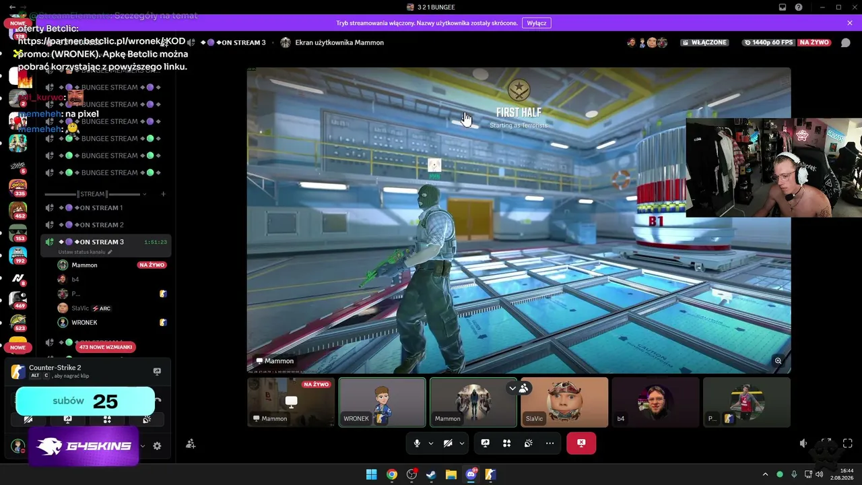Show hidden system tray icons
The width and height of the screenshot is (862, 485).
point(765,474)
